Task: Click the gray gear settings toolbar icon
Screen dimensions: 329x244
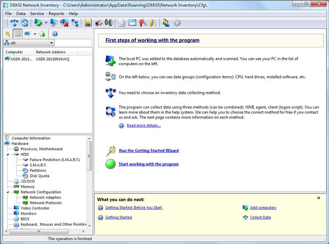Action: (177, 22)
